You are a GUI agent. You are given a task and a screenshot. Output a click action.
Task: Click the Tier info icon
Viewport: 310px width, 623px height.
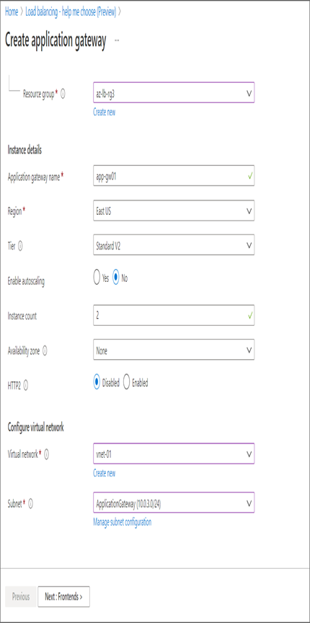tap(20, 247)
